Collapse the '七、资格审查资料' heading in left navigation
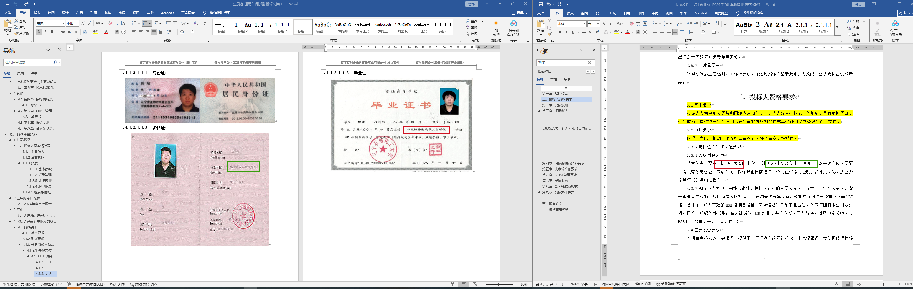The height and width of the screenshot is (289, 913). (6, 134)
